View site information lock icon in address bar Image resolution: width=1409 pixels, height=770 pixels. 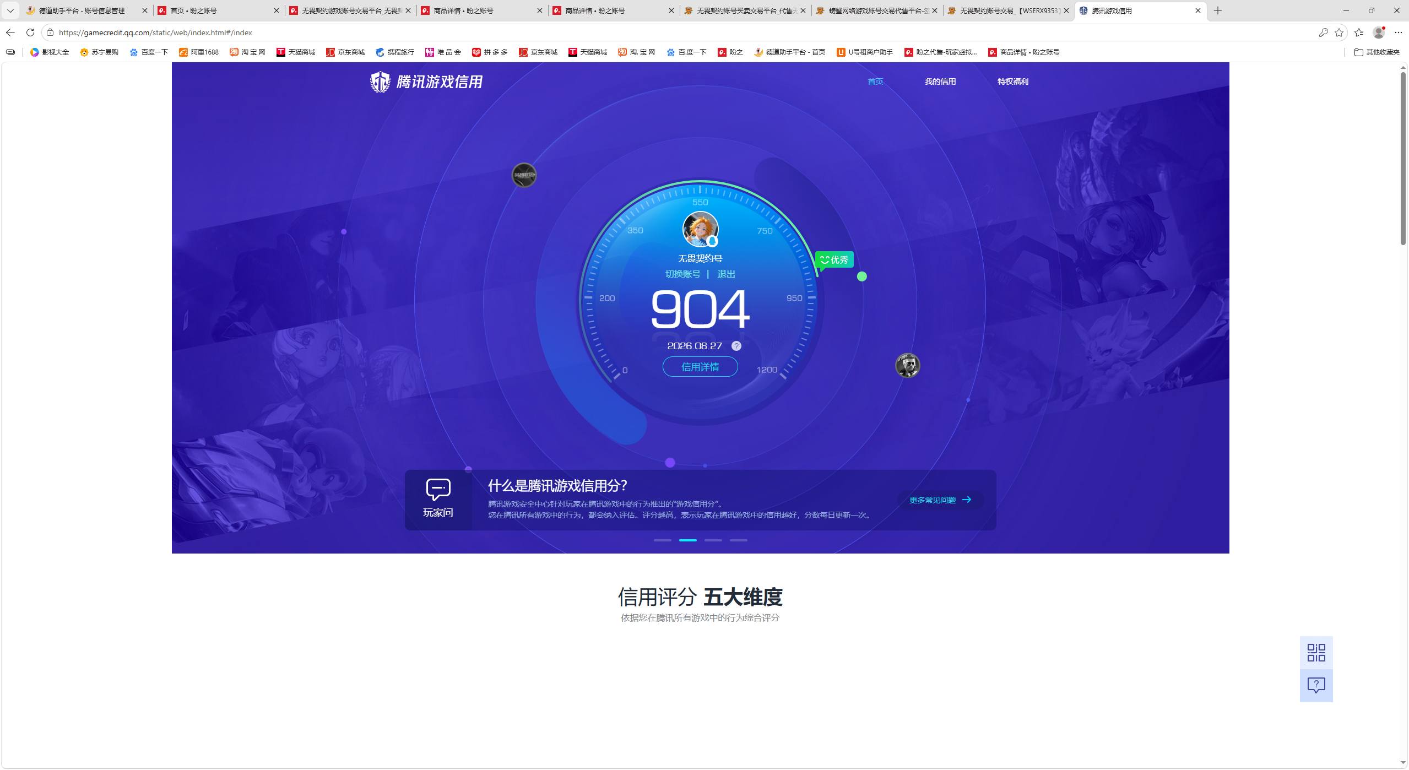pyautogui.click(x=50, y=32)
